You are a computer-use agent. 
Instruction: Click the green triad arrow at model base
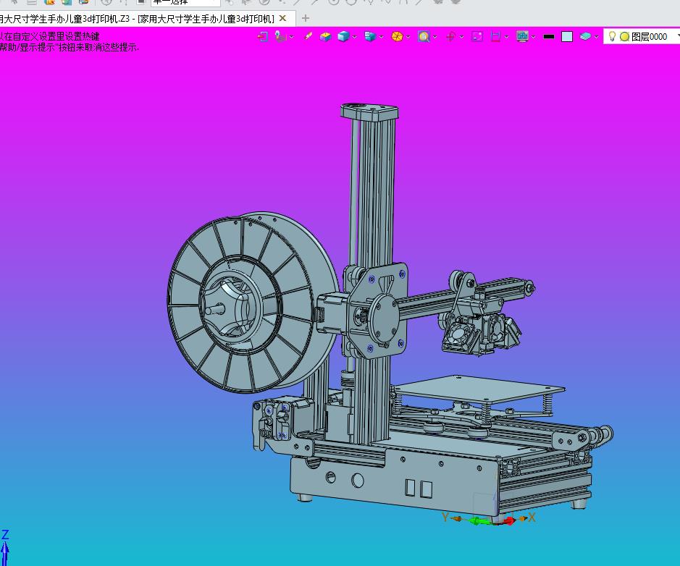point(479,521)
